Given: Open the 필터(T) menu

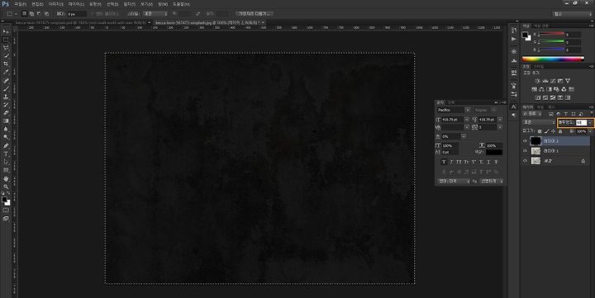Looking at the screenshot, I should (129, 4).
